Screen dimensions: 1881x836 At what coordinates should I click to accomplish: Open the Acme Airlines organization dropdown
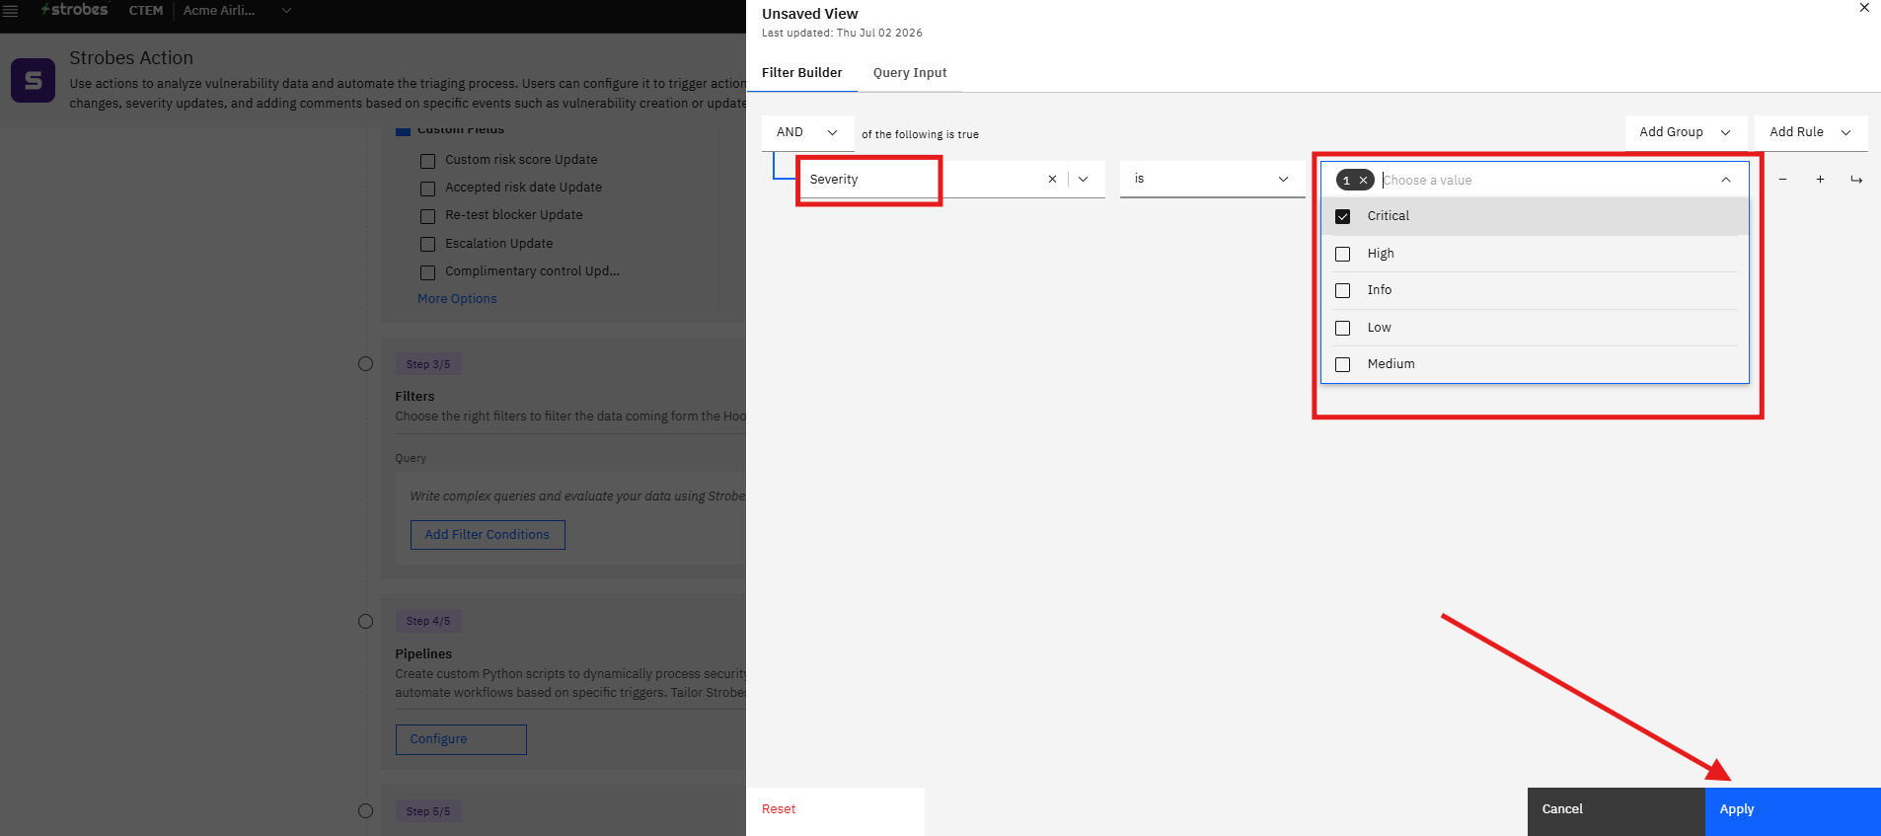(x=237, y=10)
